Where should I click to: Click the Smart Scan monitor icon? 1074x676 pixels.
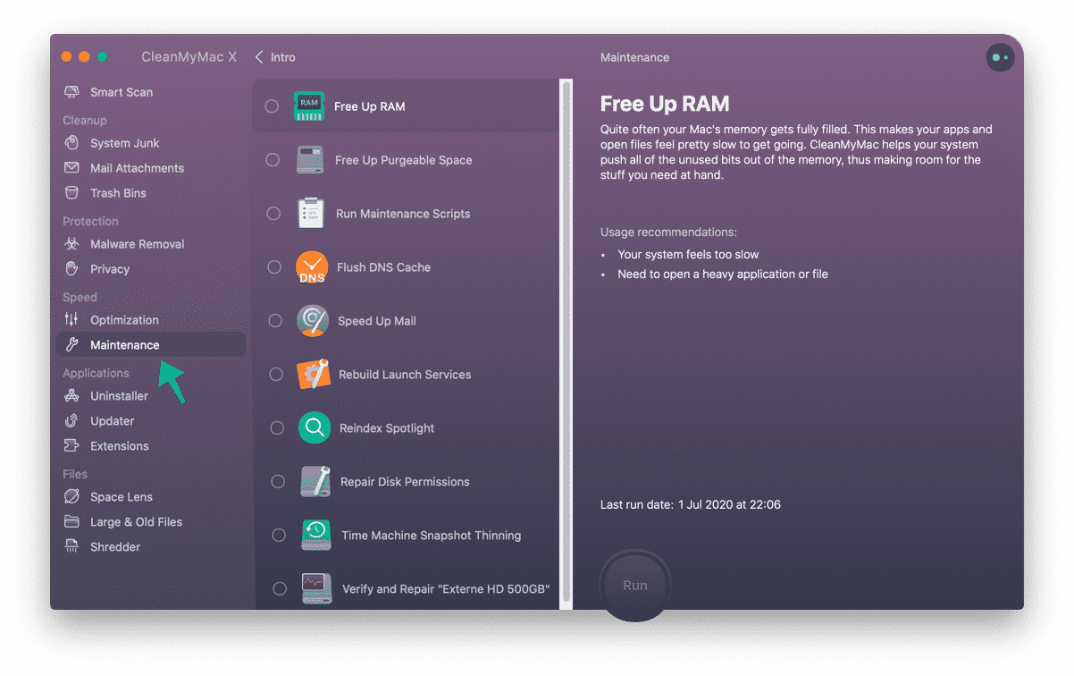72,92
